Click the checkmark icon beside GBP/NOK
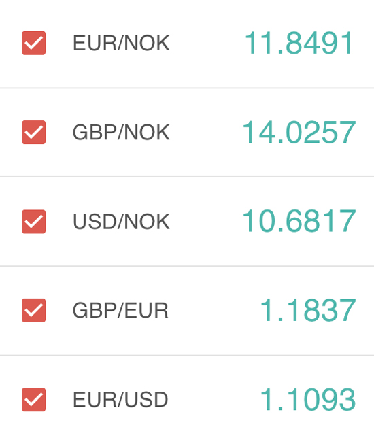Image resolution: width=374 pixels, height=442 pixels. [34, 132]
